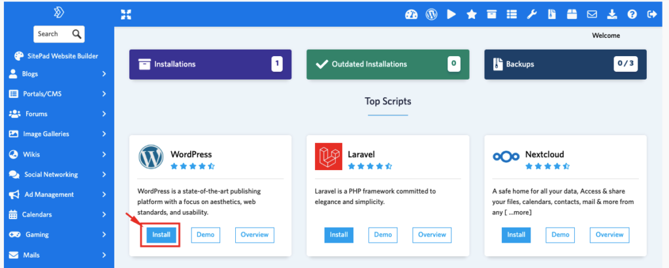Open the Laravel Overview
The height and width of the screenshot is (268, 669).
pyautogui.click(x=432, y=235)
